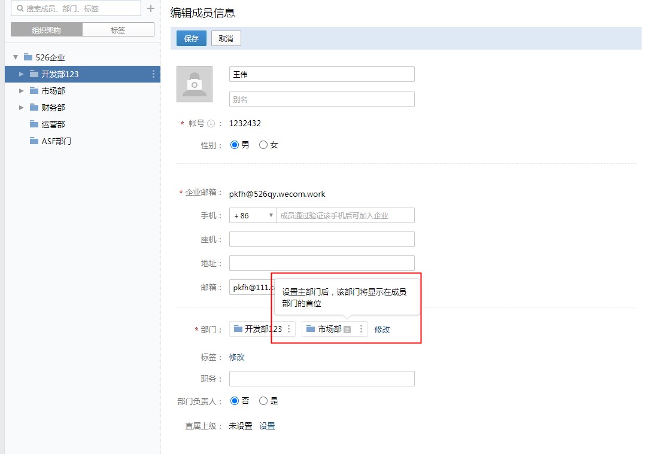Viewport: 647px width, 454px height.
Task: Select 男 gender radio button
Action: [x=235, y=145]
